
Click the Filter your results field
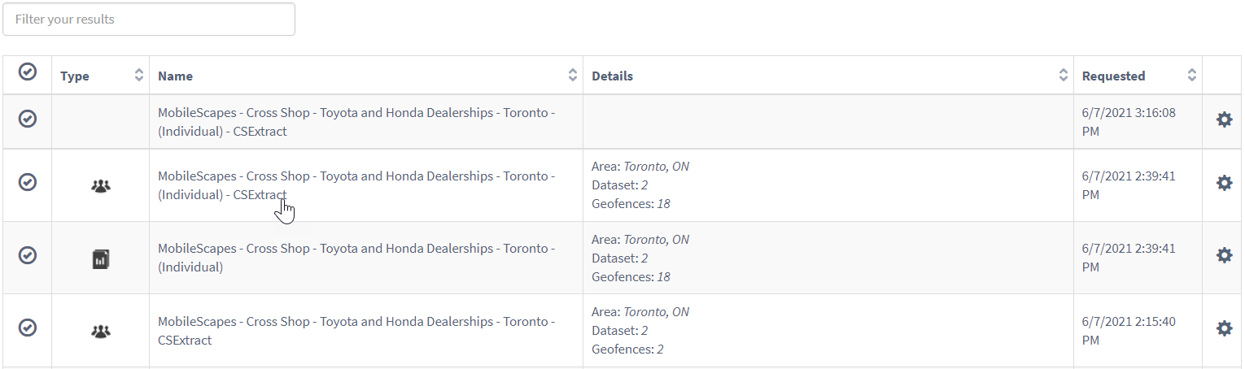(x=149, y=19)
